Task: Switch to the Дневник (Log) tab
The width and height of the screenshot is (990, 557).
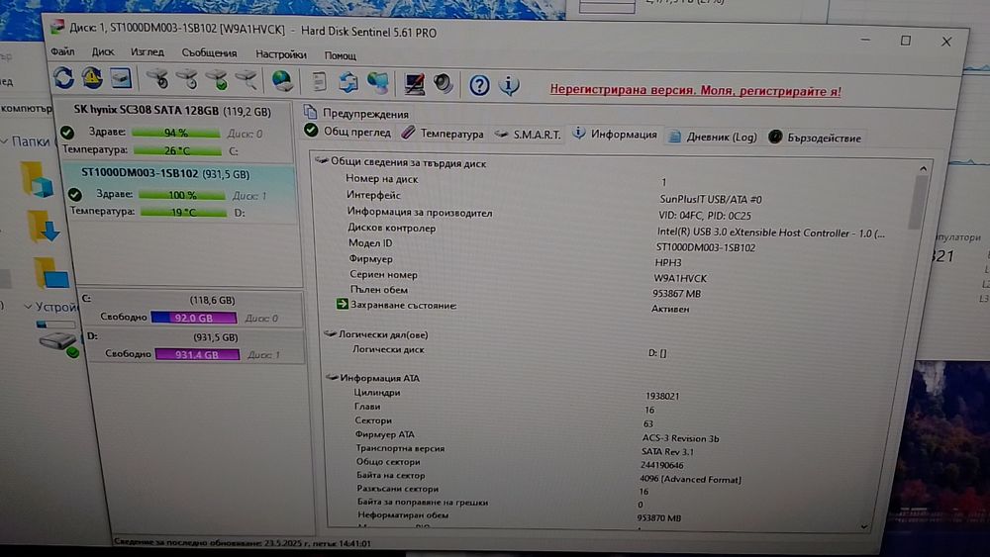Action: tap(712, 137)
